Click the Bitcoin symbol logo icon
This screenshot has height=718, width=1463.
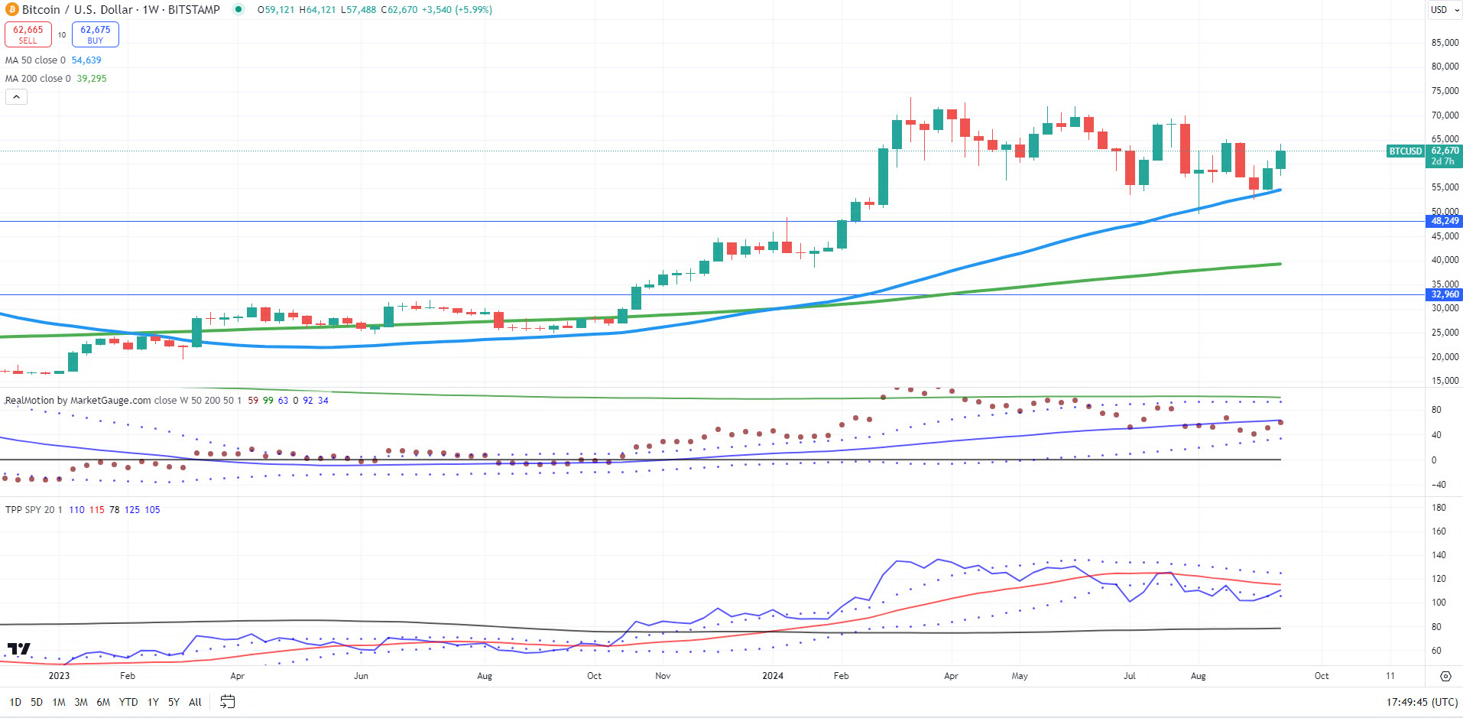(11, 10)
